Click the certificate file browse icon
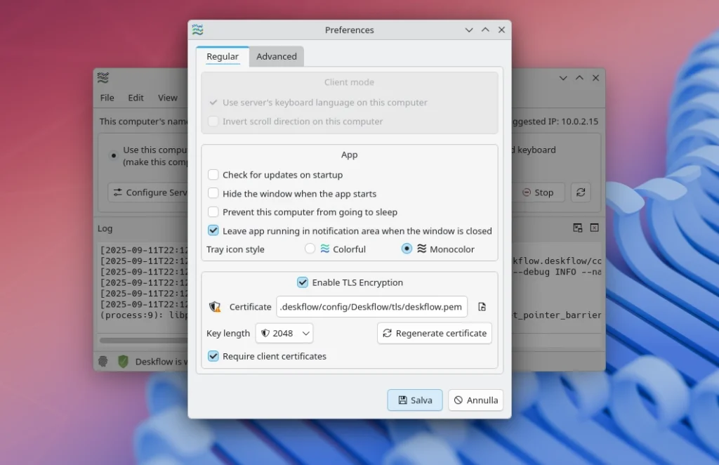 pos(482,307)
